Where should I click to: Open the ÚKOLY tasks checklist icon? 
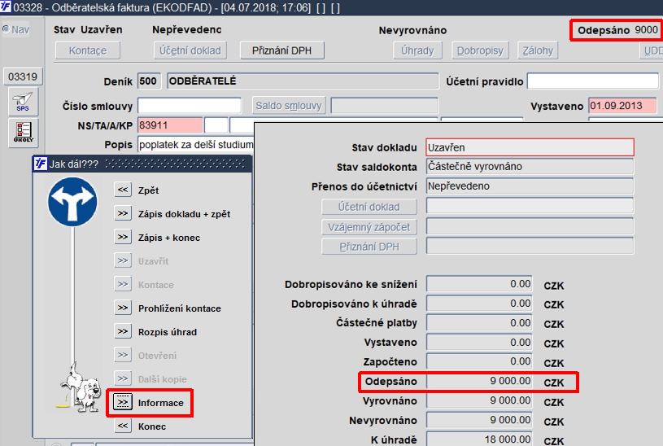(x=24, y=133)
